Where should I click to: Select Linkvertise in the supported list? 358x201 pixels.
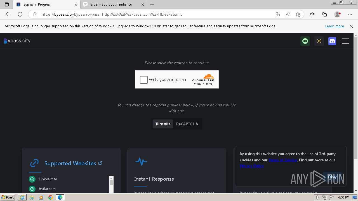pyautogui.click(x=48, y=179)
